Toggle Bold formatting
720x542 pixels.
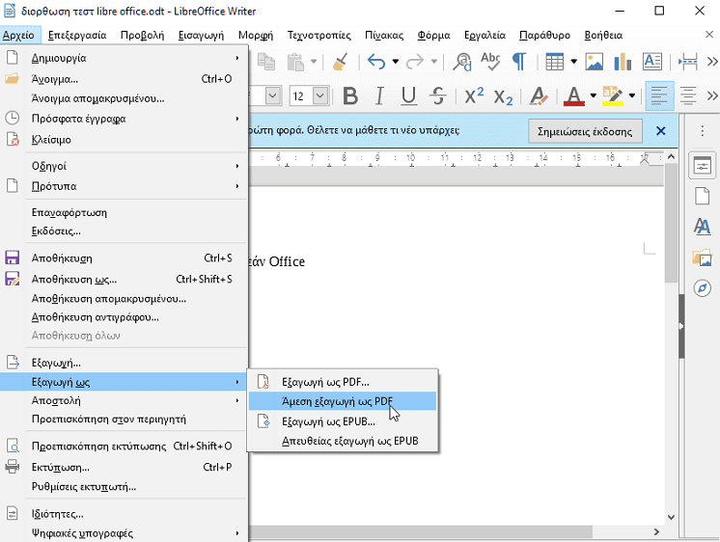[350, 96]
